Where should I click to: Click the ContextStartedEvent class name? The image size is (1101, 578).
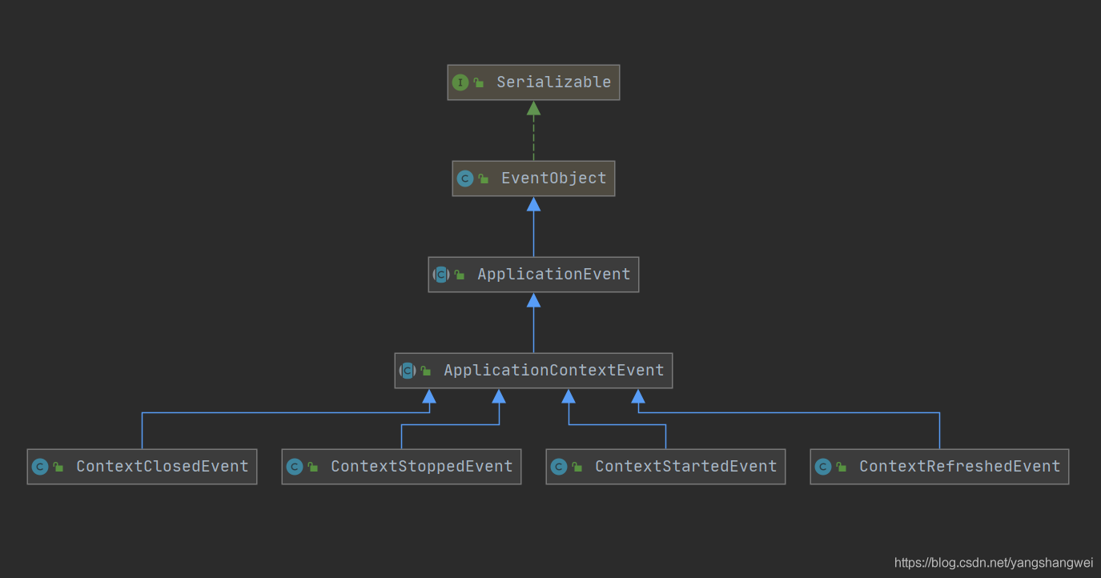[x=685, y=467]
